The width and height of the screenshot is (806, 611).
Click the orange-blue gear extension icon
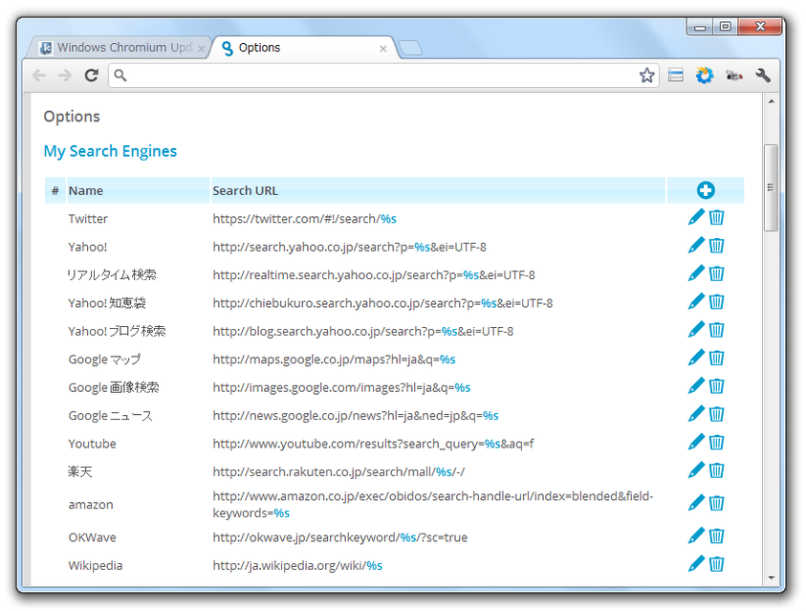pyautogui.click(x=705, y=76)
